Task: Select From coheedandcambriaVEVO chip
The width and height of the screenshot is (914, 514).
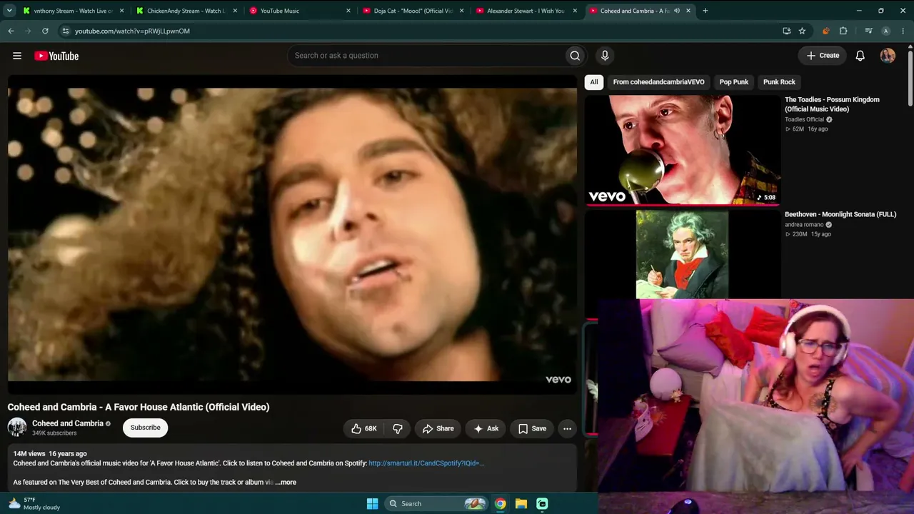Action: [658, 82]
